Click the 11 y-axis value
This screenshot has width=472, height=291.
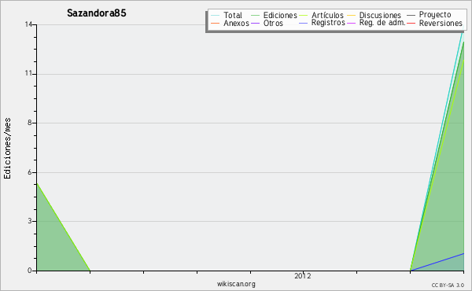click(x=28, y=73)
